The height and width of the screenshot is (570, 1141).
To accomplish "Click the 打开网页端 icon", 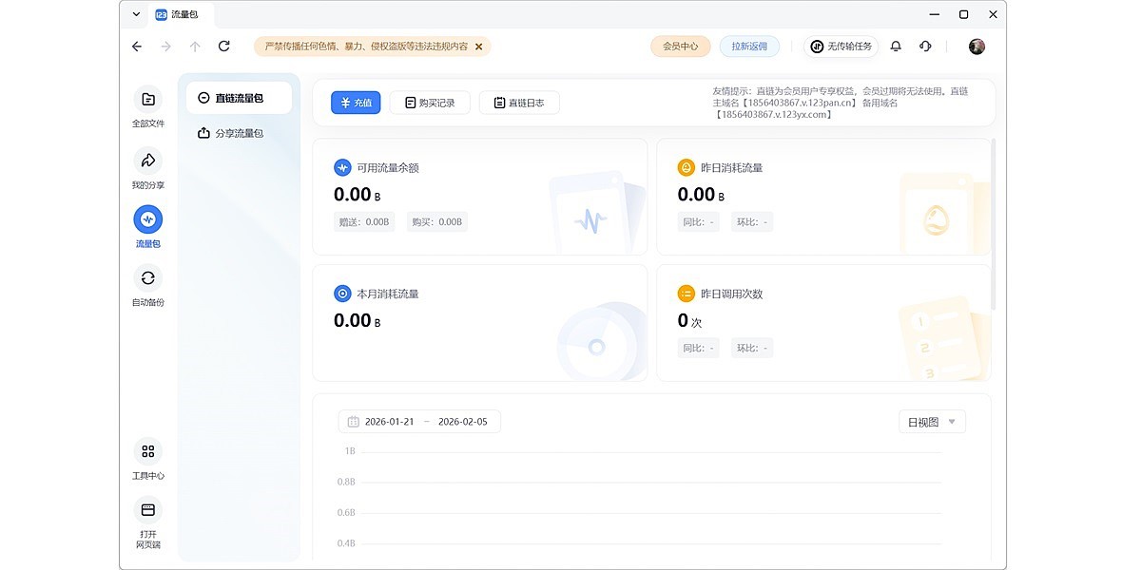I will [147, 511].
